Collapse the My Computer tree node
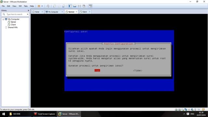The height and width of the screenshot is (117, 208). tap(3, 19)
